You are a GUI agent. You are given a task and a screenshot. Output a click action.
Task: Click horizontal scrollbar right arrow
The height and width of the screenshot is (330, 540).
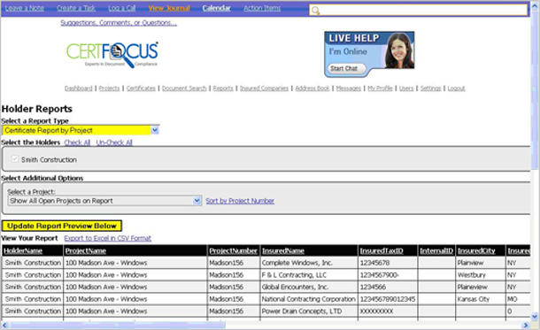(x=526, y=325)
